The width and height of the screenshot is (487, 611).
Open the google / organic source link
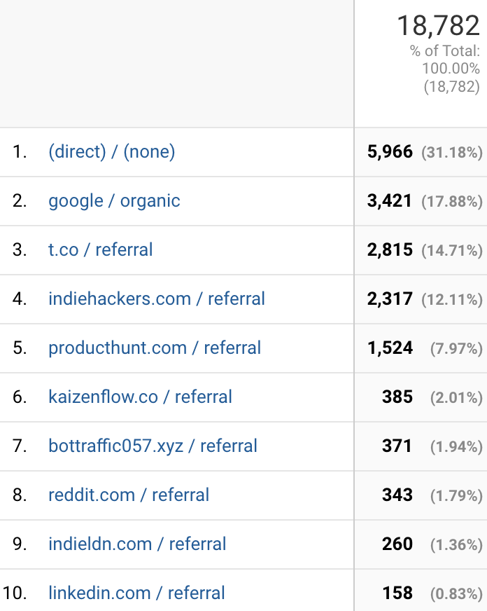pyautogui.click(x=114, y=201)
